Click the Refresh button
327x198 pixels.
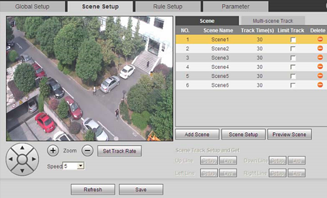point(93,189)
